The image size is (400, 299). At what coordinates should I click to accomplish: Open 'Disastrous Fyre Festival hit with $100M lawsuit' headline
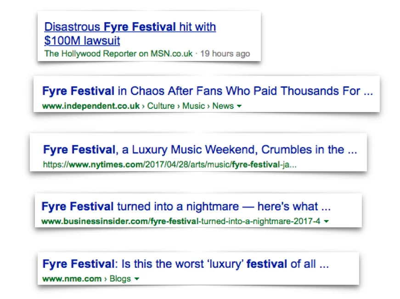pyautogui.click(x=130, y=34)
